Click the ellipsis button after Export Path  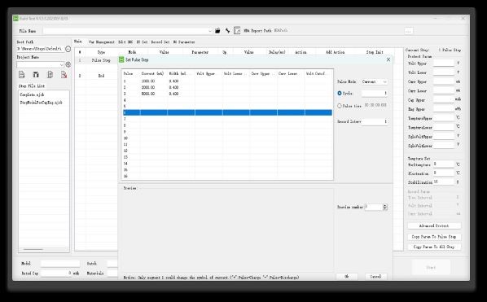(409, 31)
